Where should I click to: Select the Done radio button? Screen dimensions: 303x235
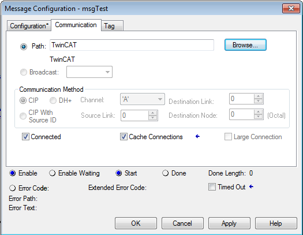(x=165, y=173)
